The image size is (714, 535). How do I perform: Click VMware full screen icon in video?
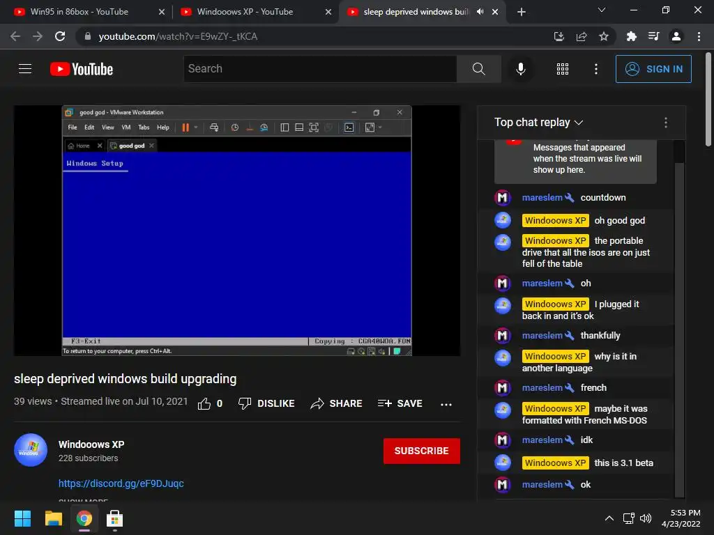click(314, 127)
